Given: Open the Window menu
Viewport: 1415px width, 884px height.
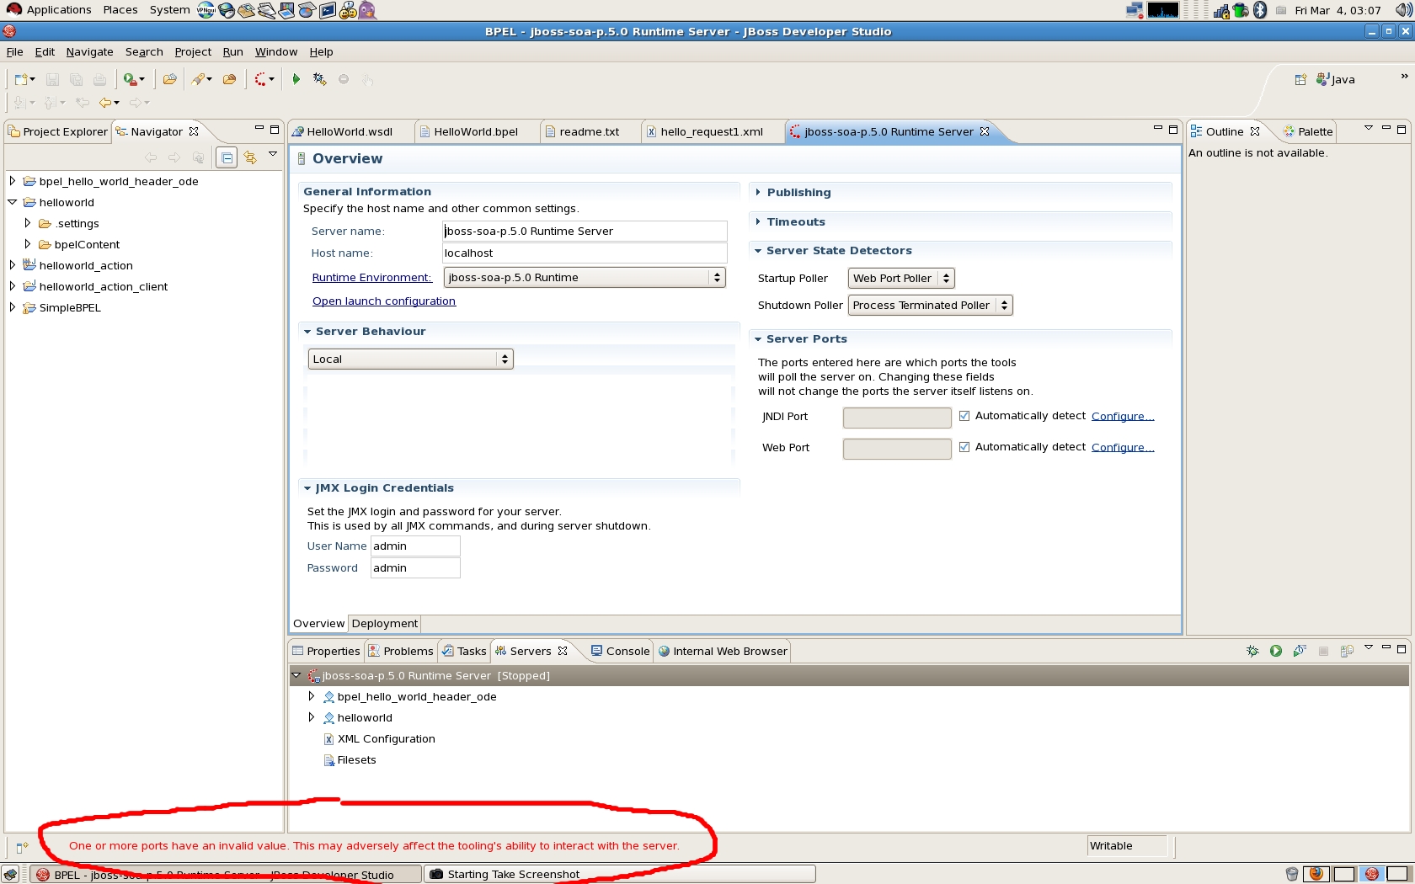Looking at the screenshot, I should click(x=276, y=52).
